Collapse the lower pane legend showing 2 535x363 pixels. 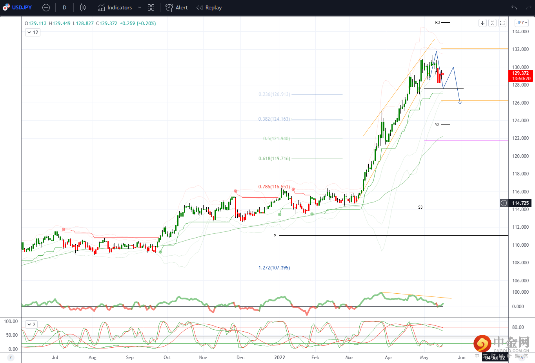(x=31, y=324)
